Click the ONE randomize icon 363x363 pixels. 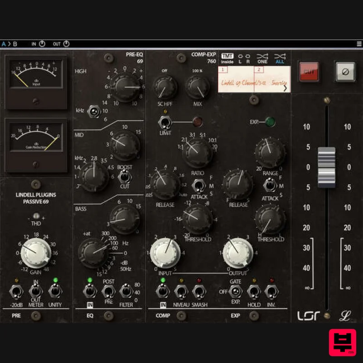(x=262, y=59)
